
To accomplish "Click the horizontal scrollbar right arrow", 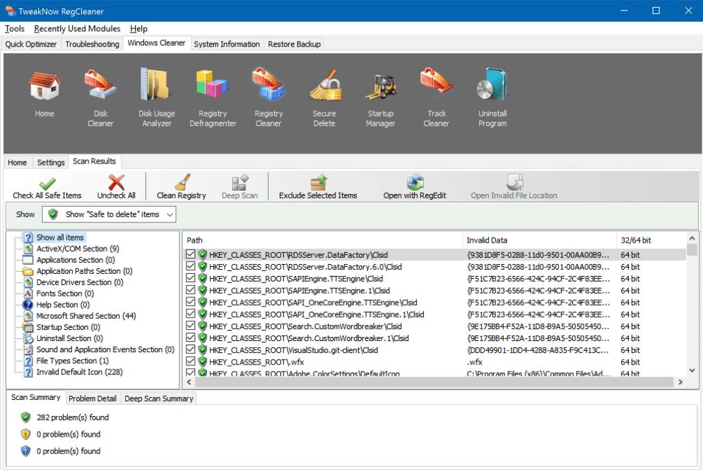I will click(680, 382).
